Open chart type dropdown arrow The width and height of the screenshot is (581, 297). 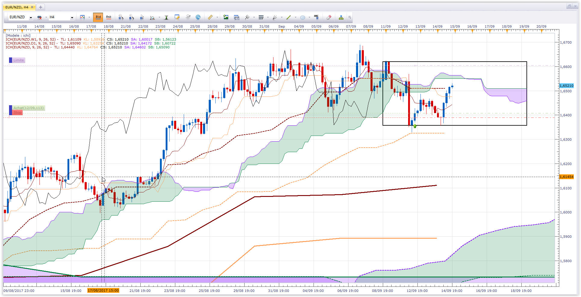click(x=89, y=17)
